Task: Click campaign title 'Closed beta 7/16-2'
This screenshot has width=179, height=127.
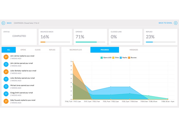Action: pyautogui.click(x=32, y=23)
